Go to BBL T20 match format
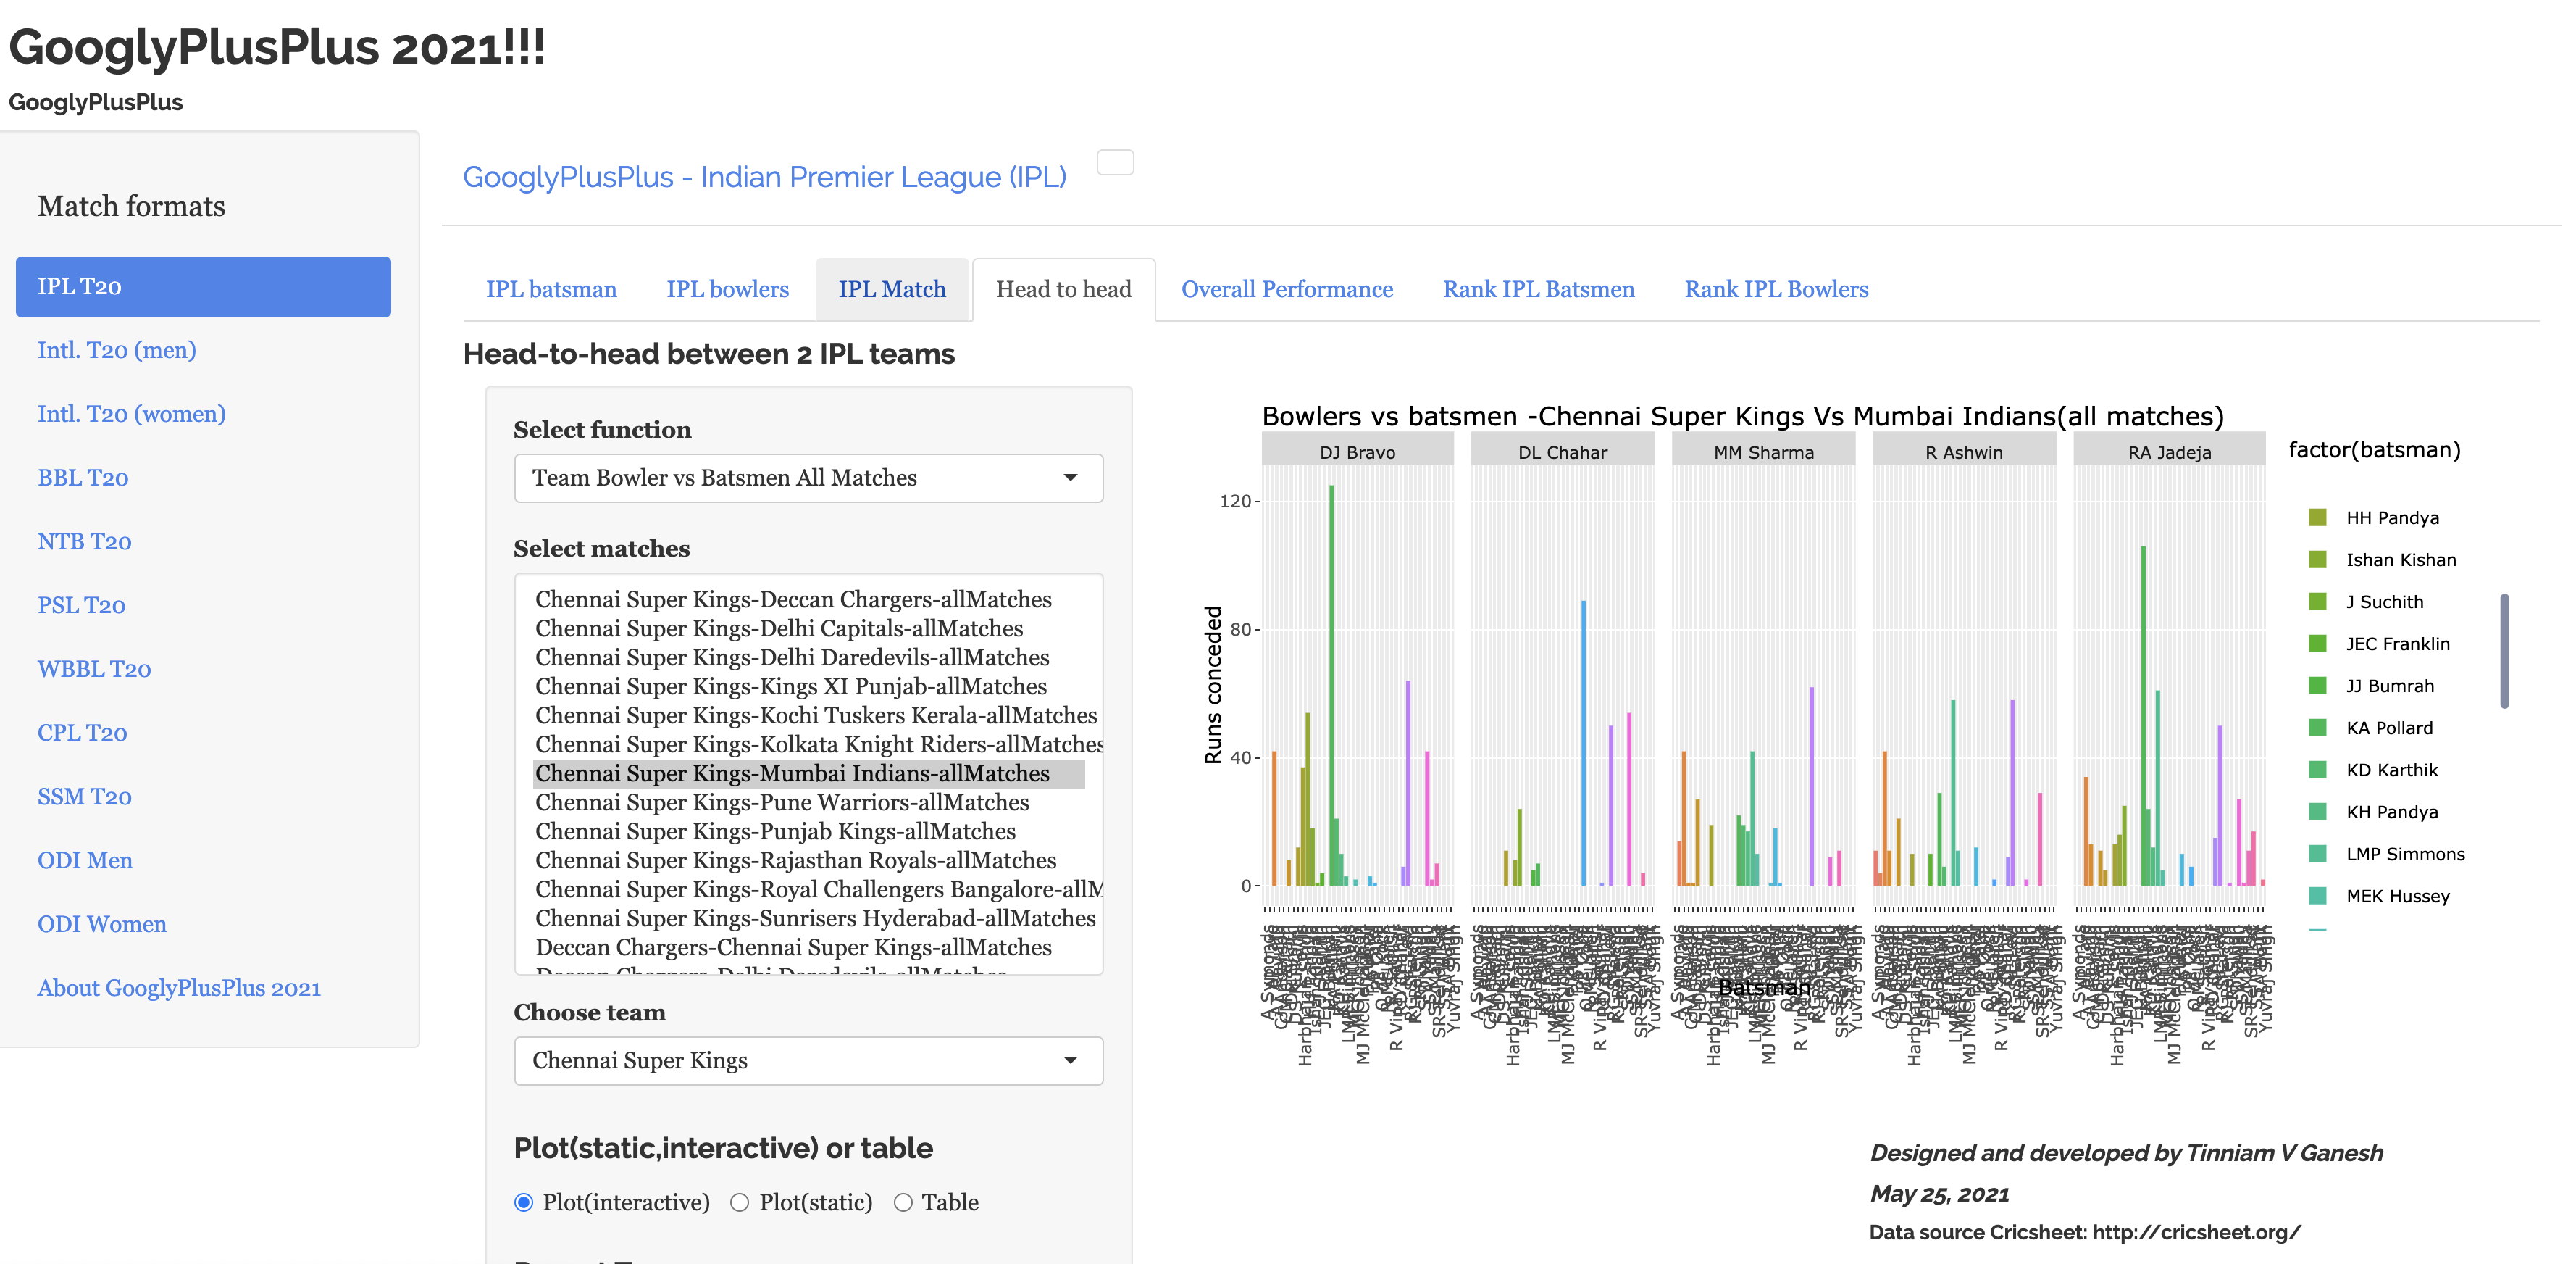Image resolution: width=2576 pixels, height=1264 pixels. click(83, 478)
